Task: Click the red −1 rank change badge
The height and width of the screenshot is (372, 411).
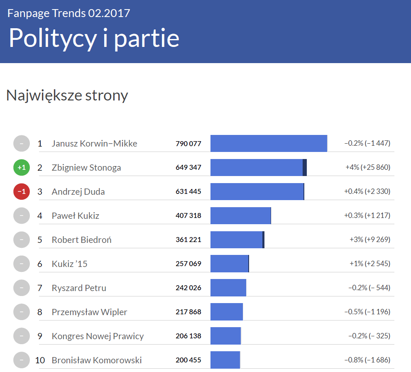Action: pos(22,192)
